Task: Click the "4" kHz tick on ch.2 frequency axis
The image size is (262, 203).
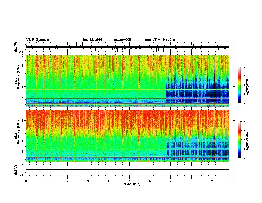Action: tap(23, 141)
